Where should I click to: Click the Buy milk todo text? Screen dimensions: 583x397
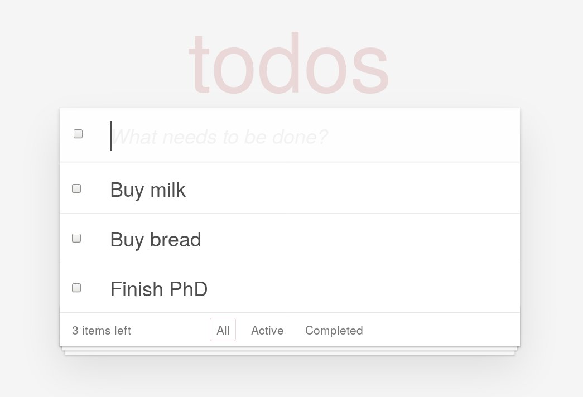(x=148, y=190)
